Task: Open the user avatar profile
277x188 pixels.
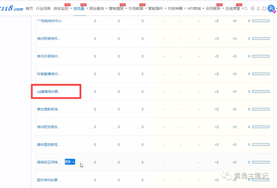Action: point(271,8)
